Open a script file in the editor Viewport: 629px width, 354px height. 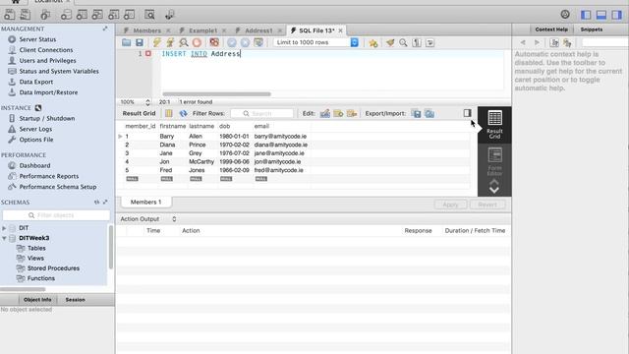[x=127, y=42]
